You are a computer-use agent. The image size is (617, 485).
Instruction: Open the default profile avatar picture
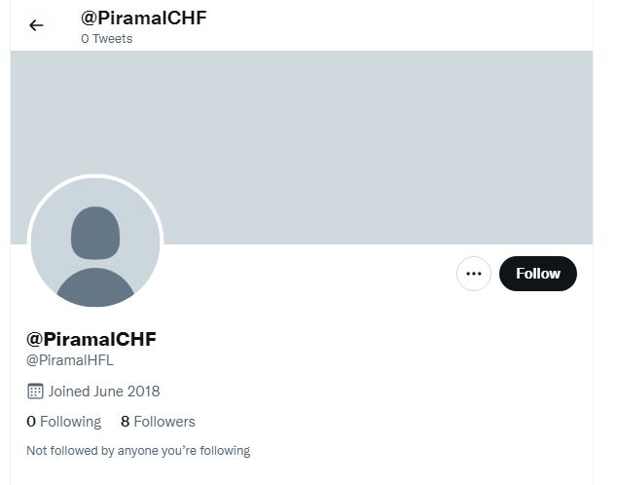click(95, 243)
